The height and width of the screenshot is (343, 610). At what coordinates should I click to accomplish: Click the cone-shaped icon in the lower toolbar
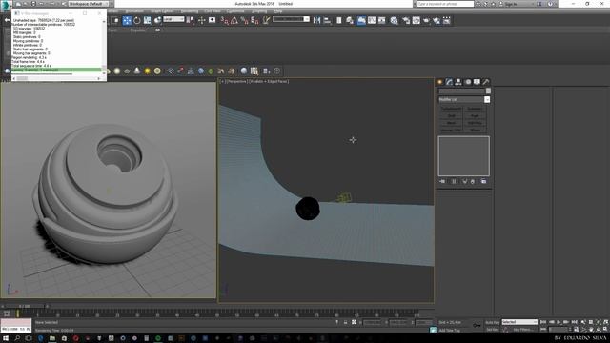pos(137,71)
